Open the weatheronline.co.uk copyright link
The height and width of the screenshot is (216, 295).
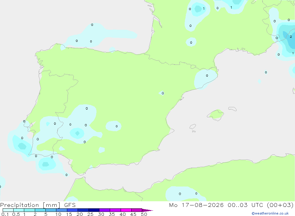coord(270,213)
